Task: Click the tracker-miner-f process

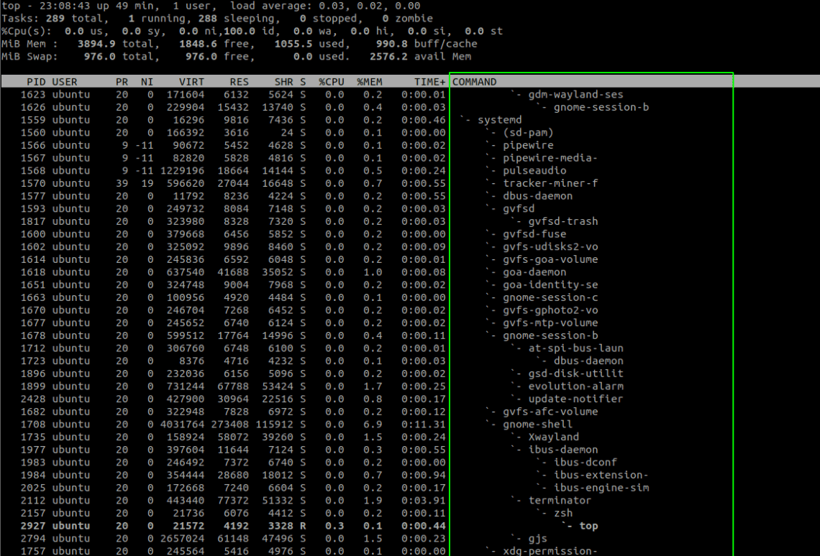Action: (550, 183)
